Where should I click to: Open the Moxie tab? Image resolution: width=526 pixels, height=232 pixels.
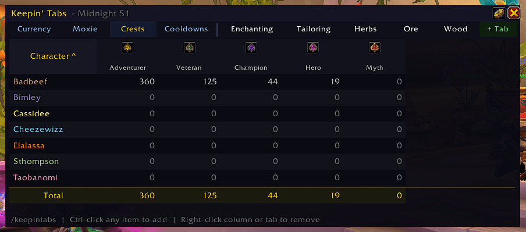(x=85, y=29)
